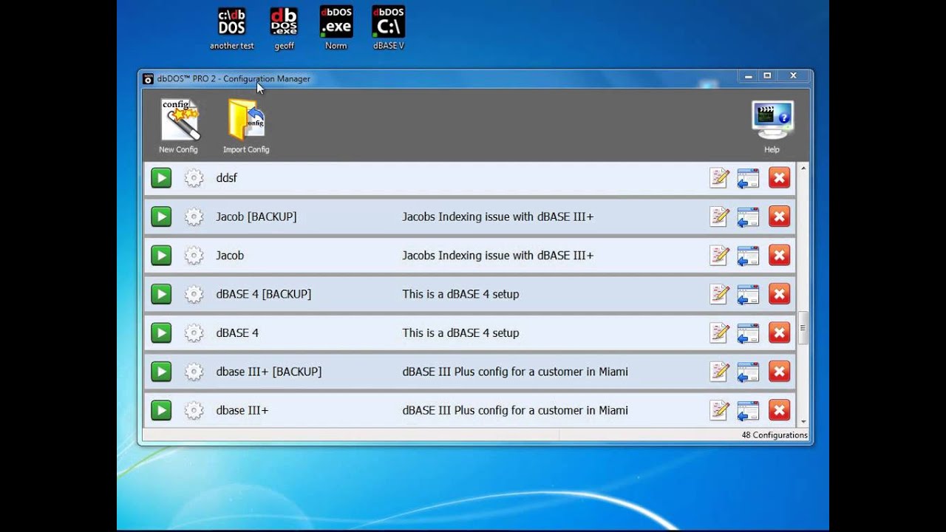Viewport: 946px width, 532px height.
Task: Open the 'another test' desktop shortcut
Action: tap(232, 28)
